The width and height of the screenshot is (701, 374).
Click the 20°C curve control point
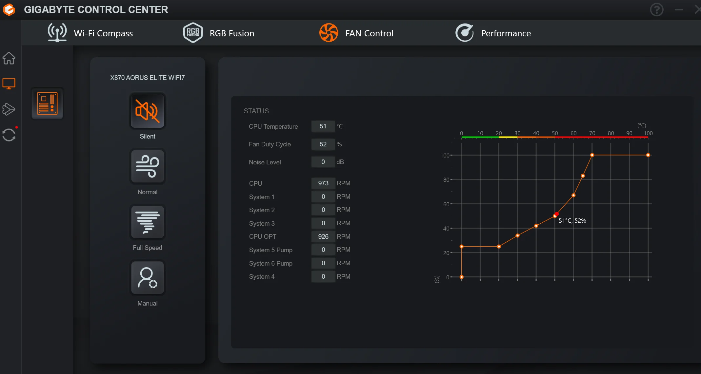click(x=499, y=246)
